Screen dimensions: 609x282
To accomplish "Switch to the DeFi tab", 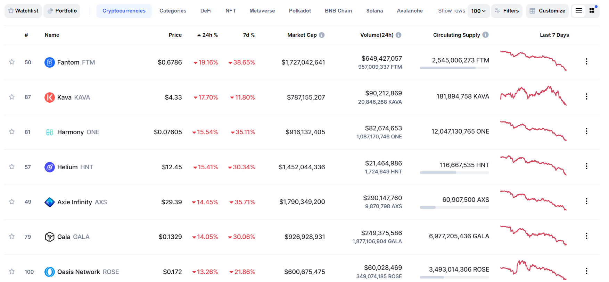I will (206, 11).
